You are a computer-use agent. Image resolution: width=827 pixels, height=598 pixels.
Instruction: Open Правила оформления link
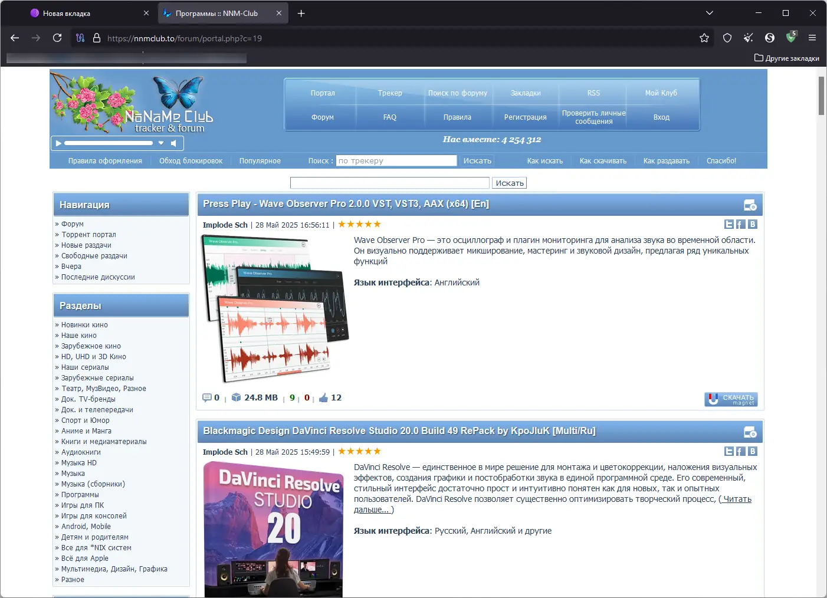(105, 161)
